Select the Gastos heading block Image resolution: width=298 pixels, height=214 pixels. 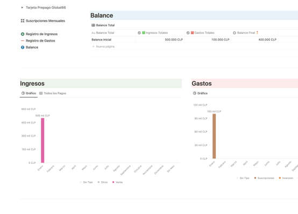tap(245, 84)
